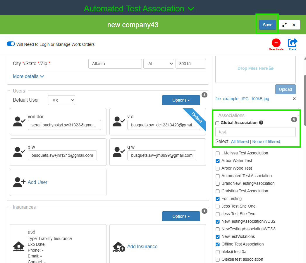Toggle Will Need to Login switch
Screen dimensions: 306x263
point(11,44)
